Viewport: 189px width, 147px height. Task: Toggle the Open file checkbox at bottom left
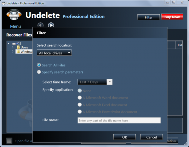(9, 141)
